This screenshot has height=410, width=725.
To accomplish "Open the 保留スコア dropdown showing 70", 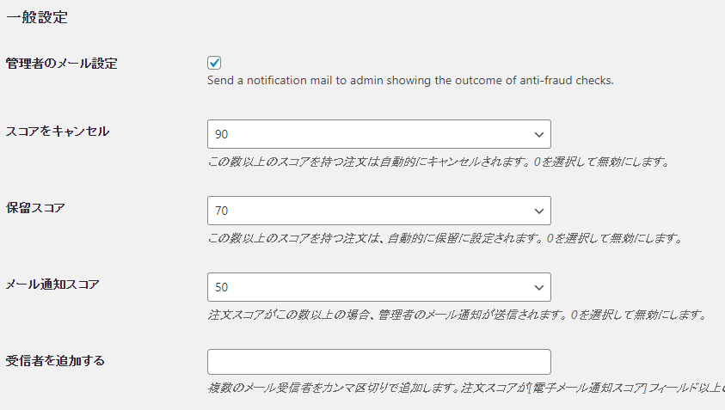I will tap(379, 211).
